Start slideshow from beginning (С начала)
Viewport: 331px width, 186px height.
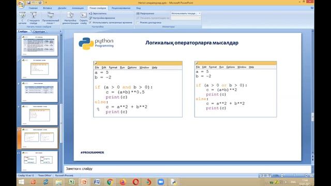point(22,18)
